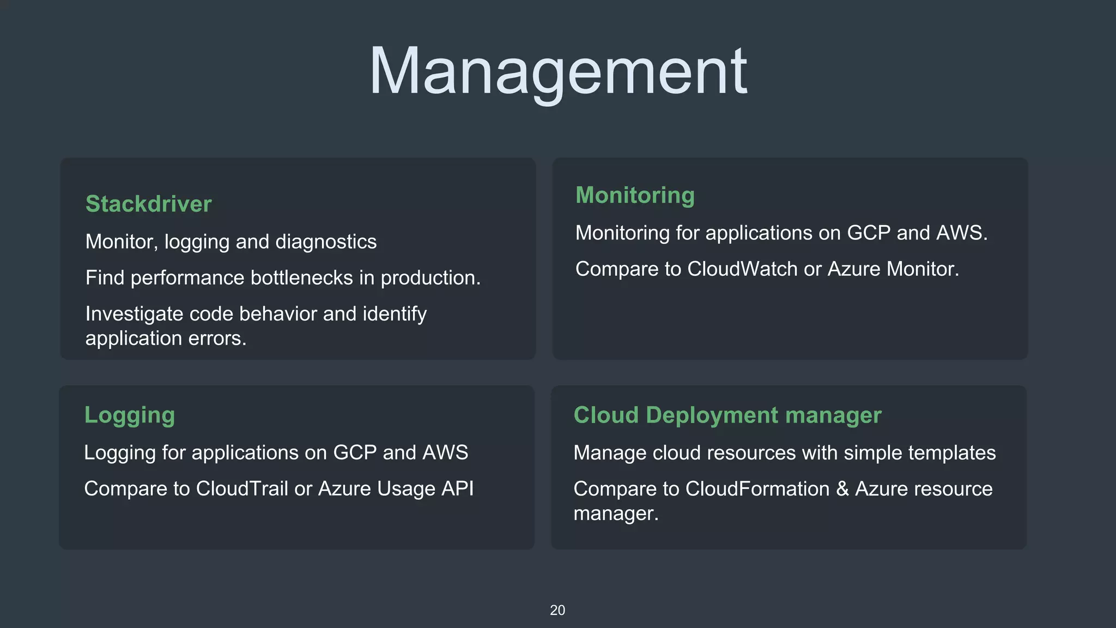Click the slide number 20
The width and height of the screenshot is (1116, 628).
click(x=557, y=610)
